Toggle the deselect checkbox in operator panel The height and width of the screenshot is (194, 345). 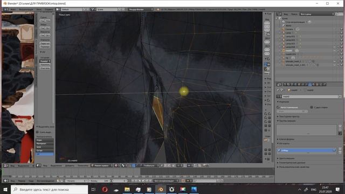37,132
